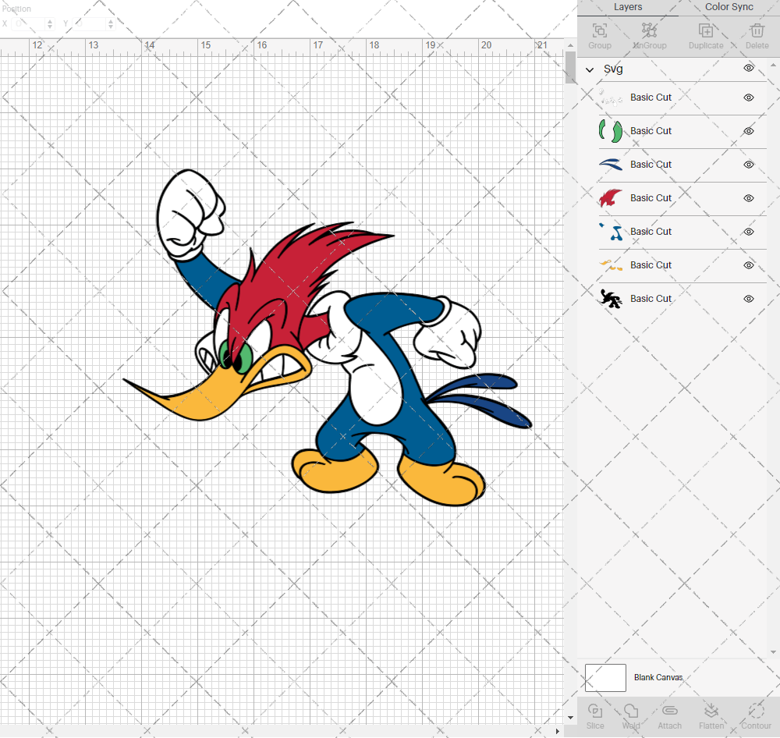Toggle visibility of the black outline layer
This screenshot has width=780, height=738.
(749, 299)
